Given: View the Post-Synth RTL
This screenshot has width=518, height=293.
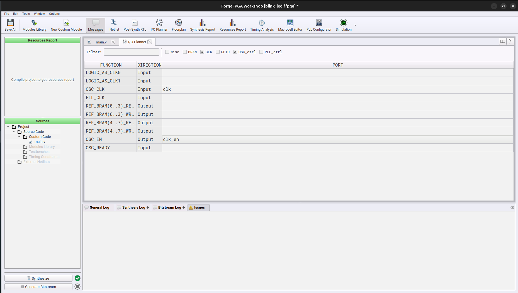Looking at the screenshot, I should coord(135,25).
